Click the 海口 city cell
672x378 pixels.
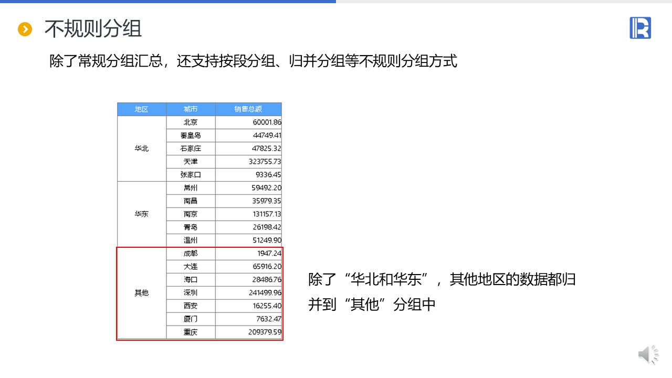[191, 280]
